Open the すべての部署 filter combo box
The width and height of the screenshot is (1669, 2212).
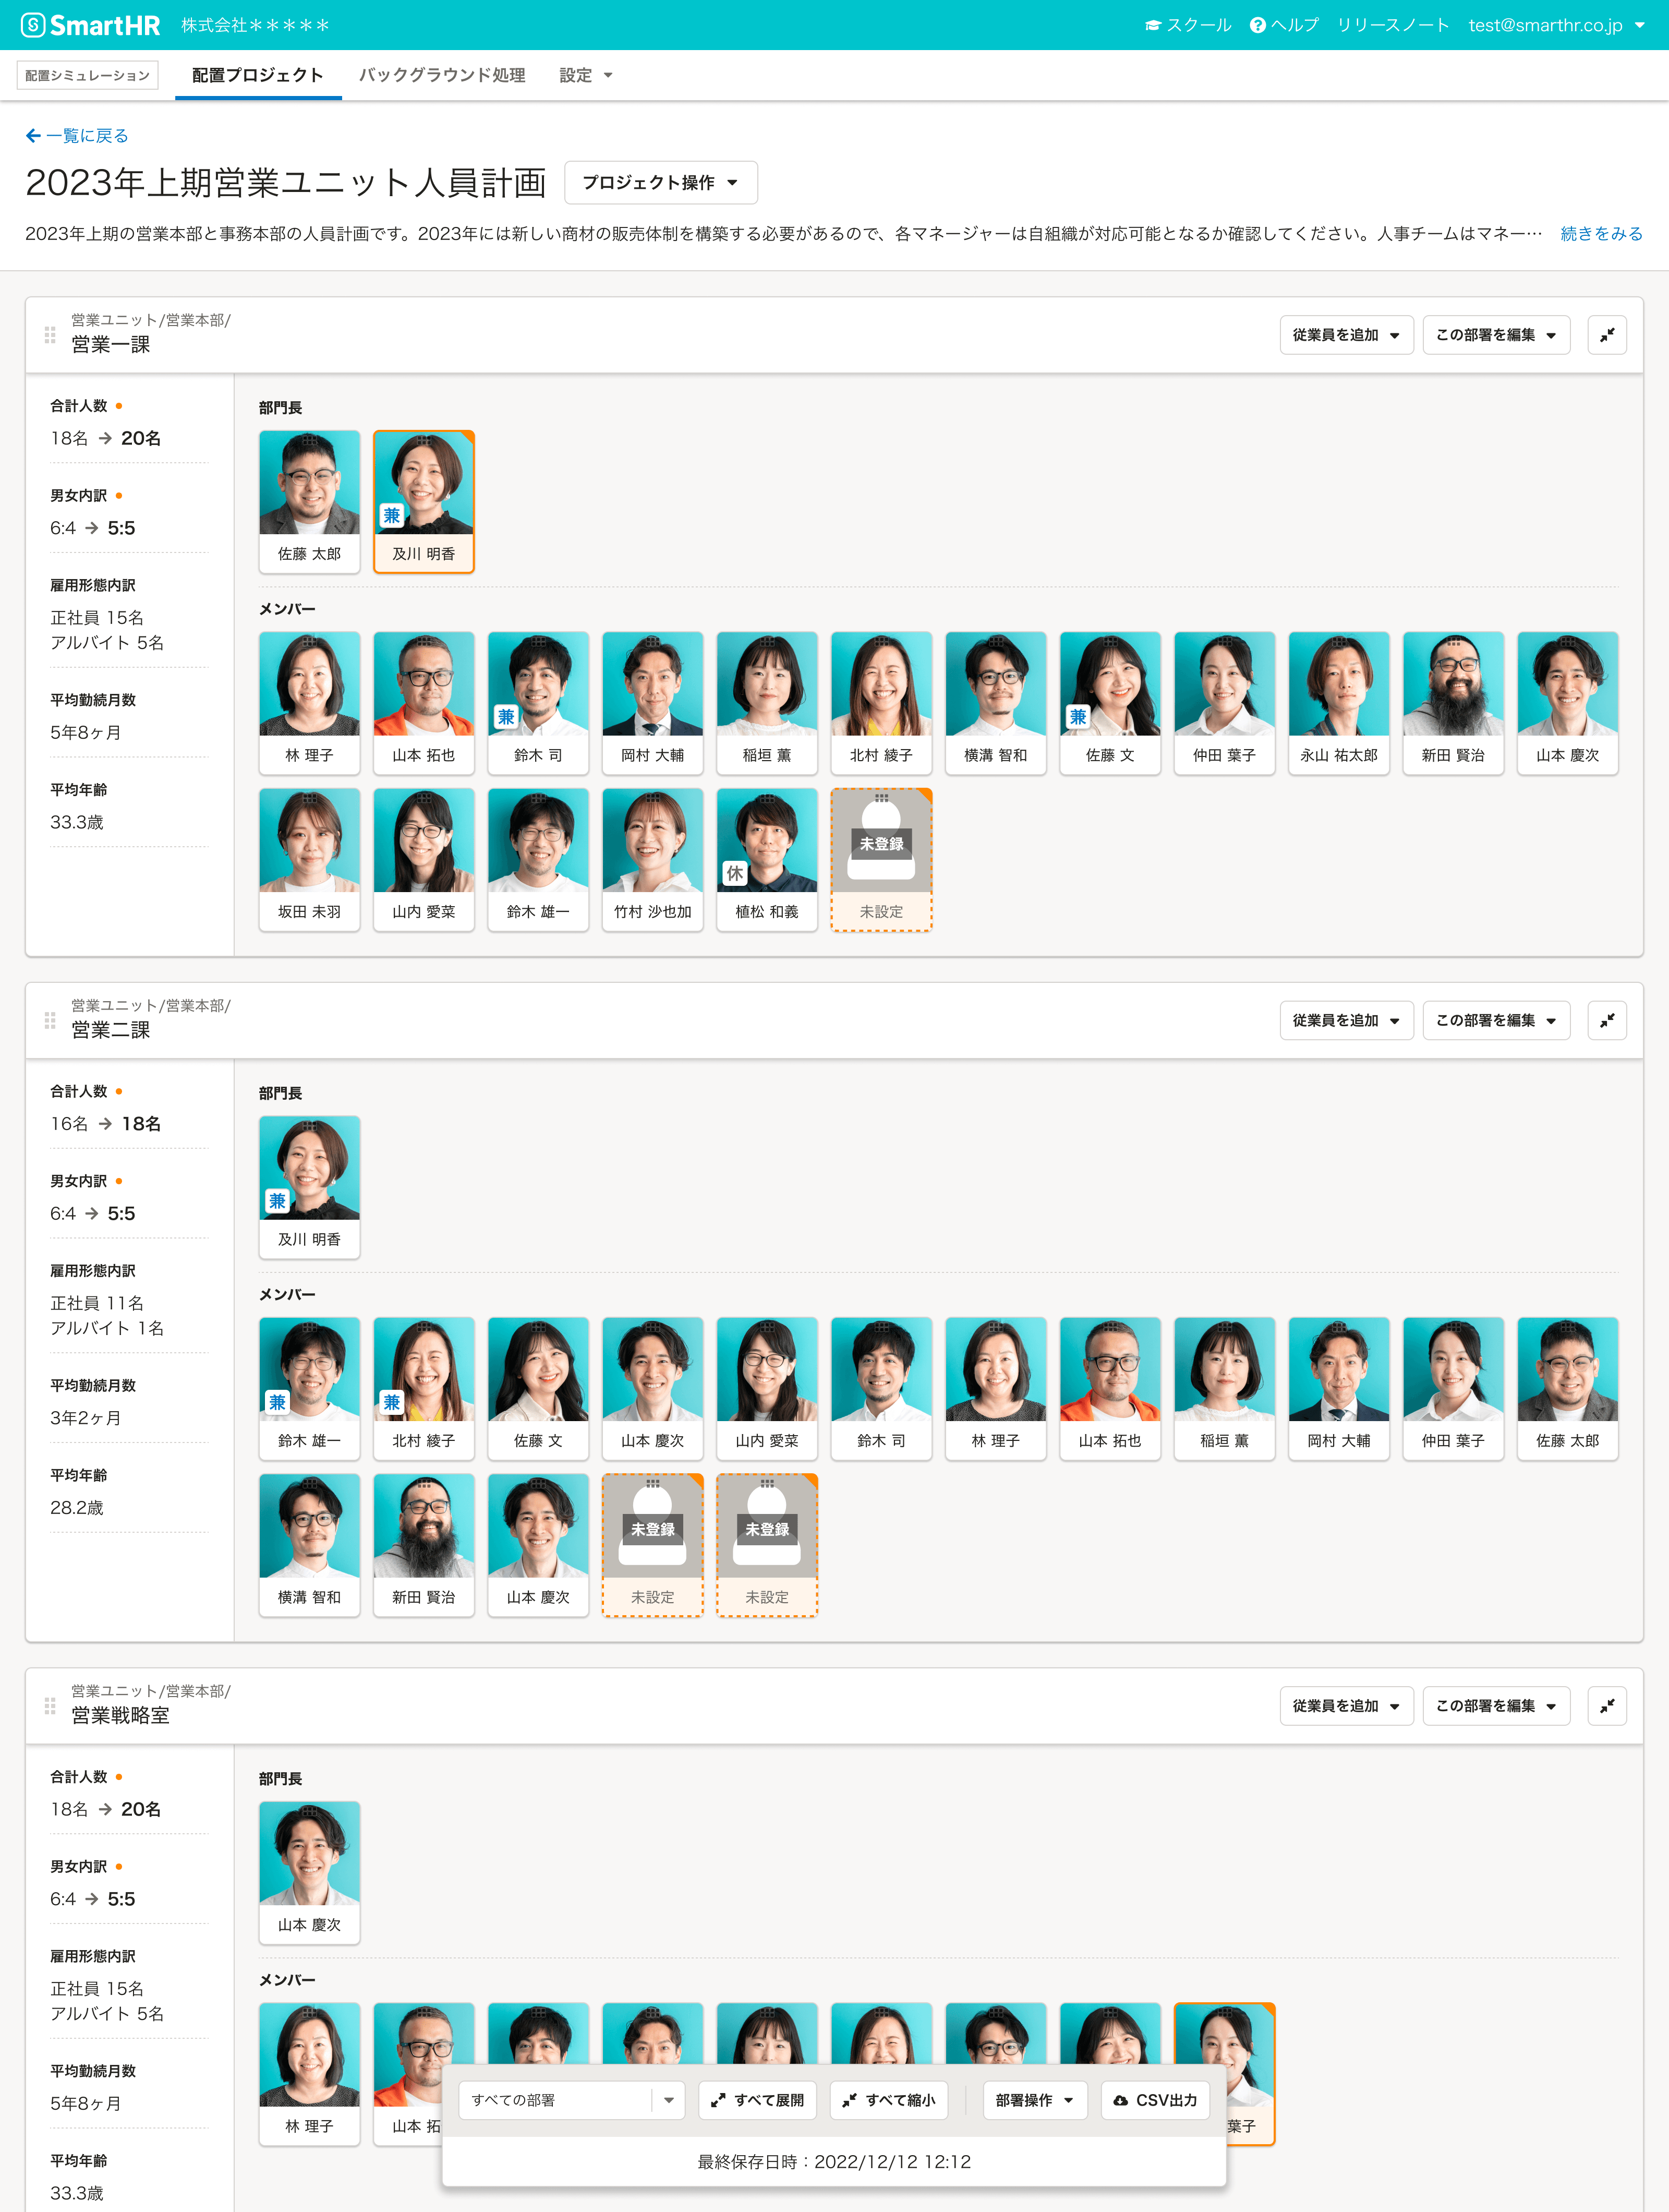(571, 2100)
